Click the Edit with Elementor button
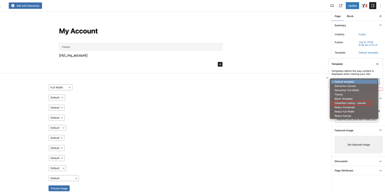The image size is (385, 192). pyautogui.click(x=25, y=6)
